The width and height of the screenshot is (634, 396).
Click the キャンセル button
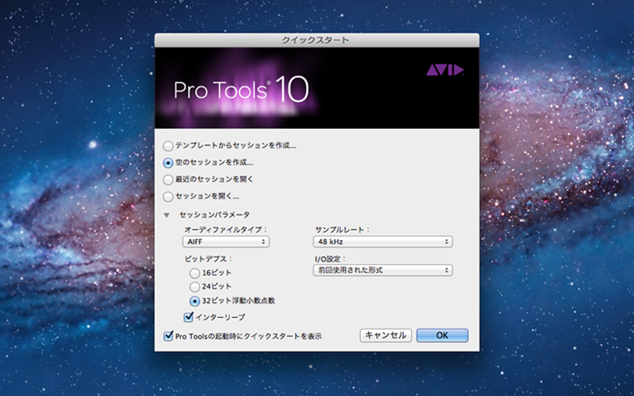[x=386, y=335]
